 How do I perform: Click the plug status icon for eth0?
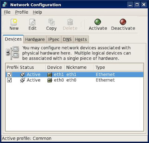(x=23, y=80)
